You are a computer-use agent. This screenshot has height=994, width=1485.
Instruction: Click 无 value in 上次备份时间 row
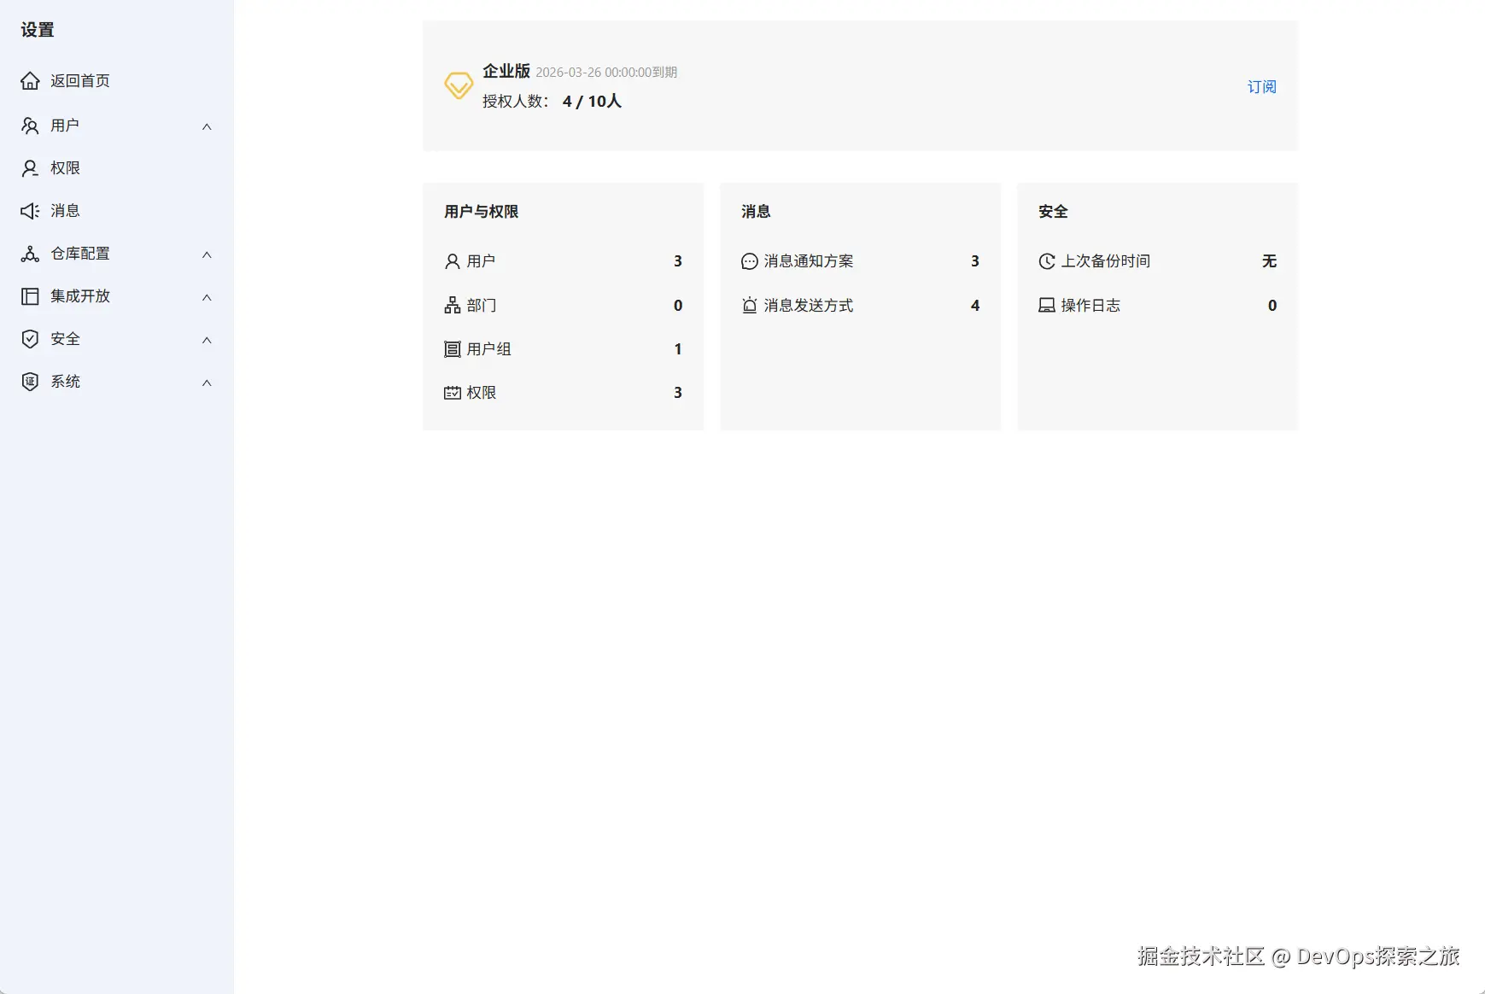tap(1270, 261)
